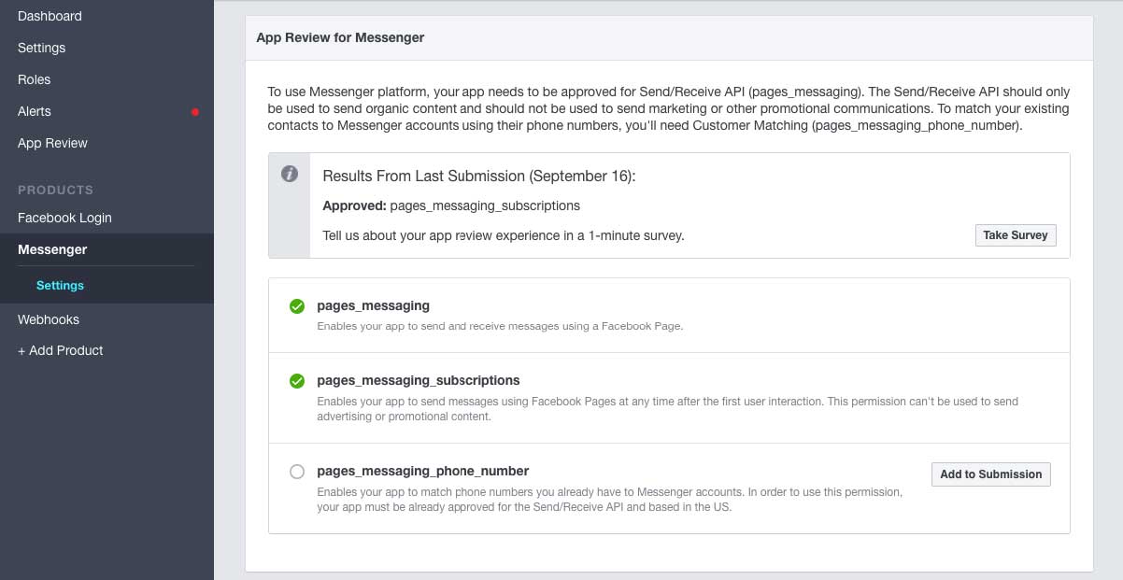Select the Messenger product in sidebar
Screen dimensions: 1123x580
pos(52,249)
